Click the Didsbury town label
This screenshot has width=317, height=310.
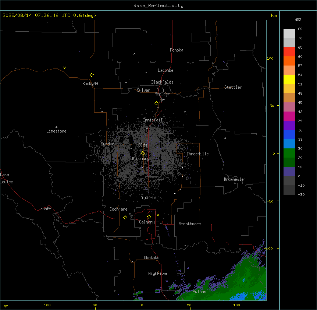pyautogui.click(x=141, y=159)
